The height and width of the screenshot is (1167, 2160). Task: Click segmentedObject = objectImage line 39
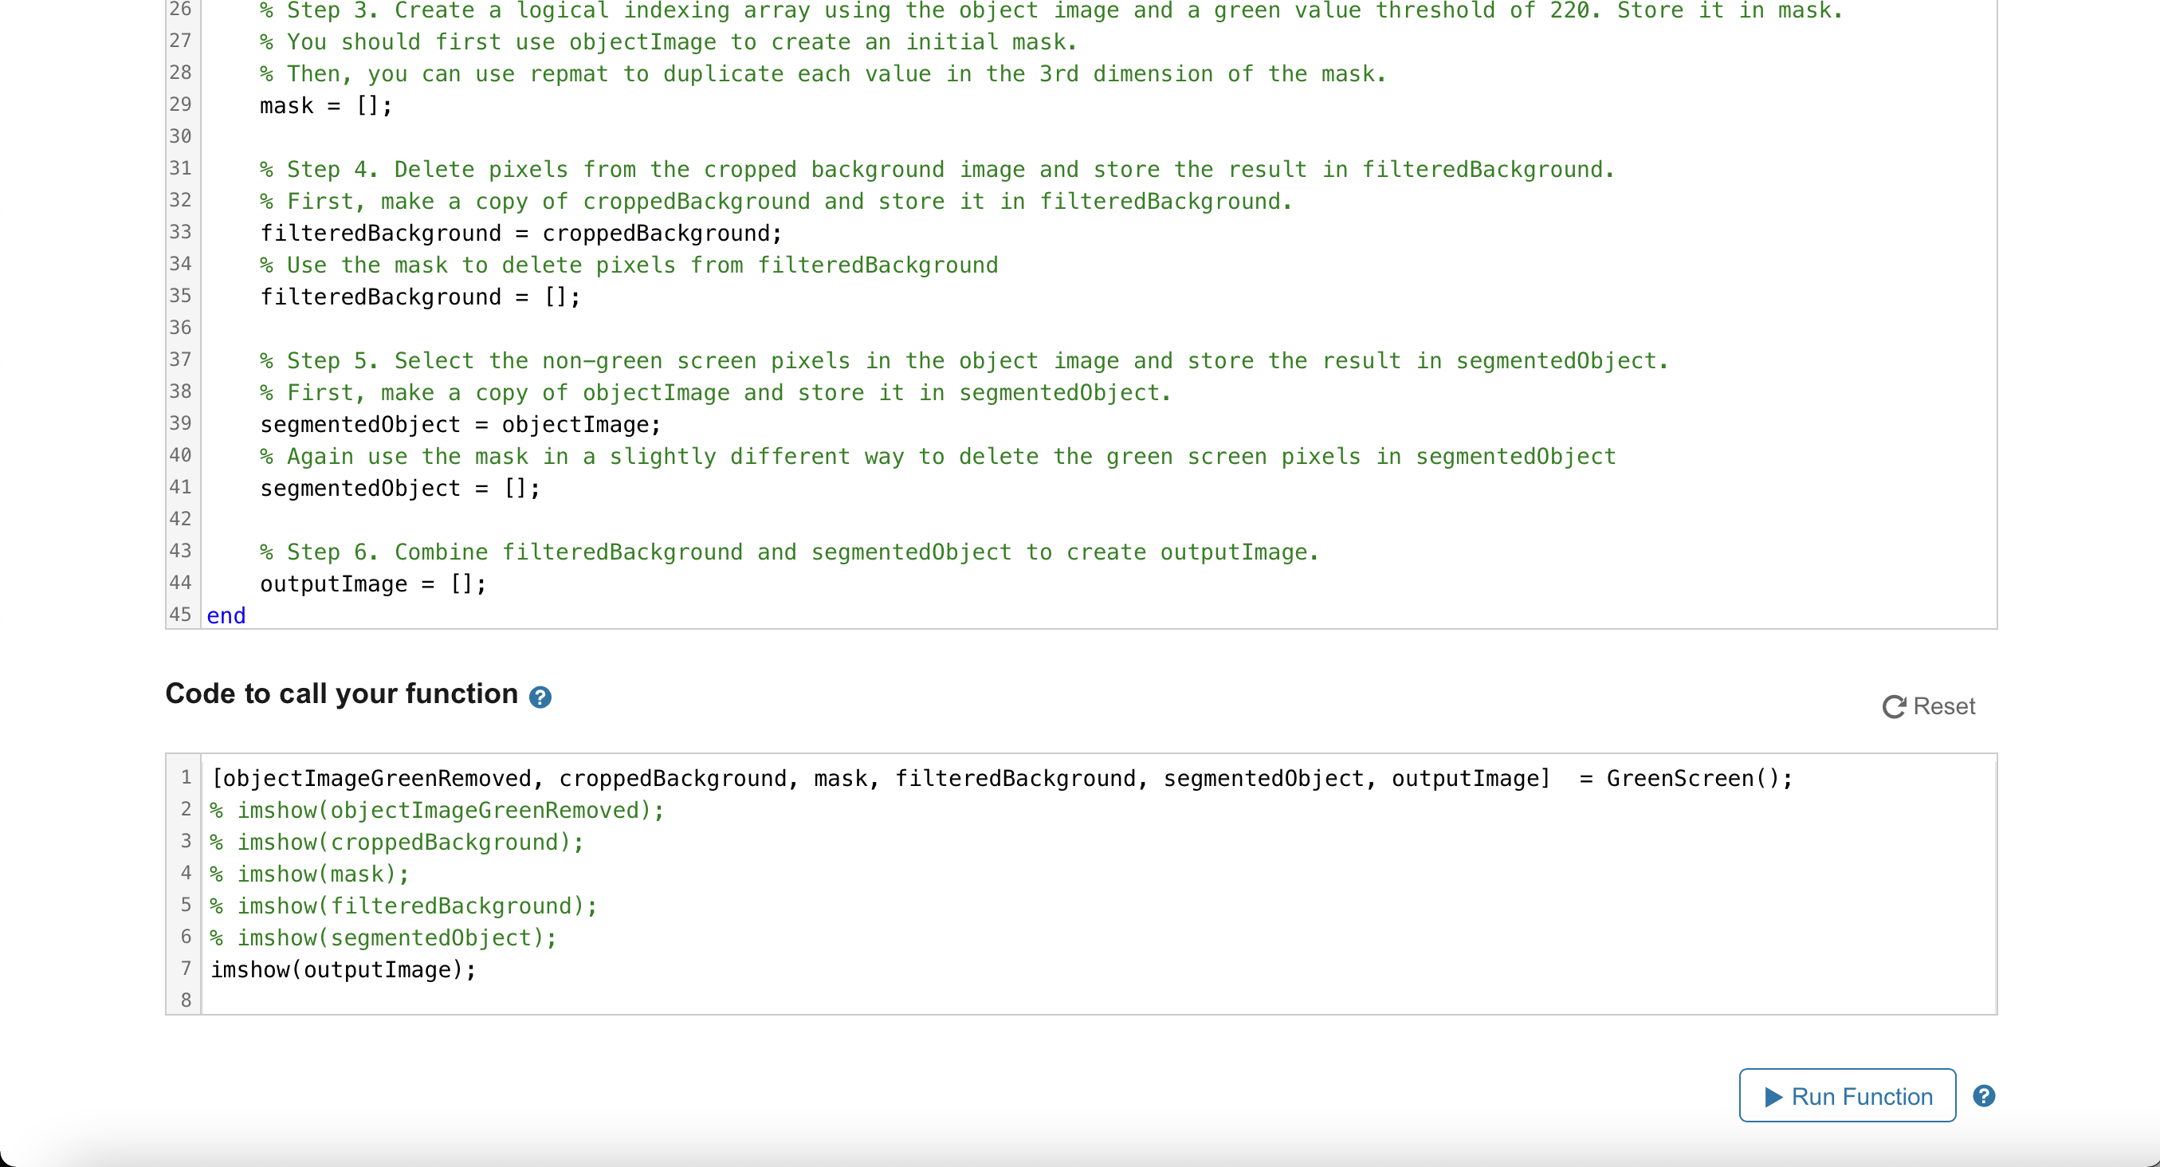coord(460,424)
